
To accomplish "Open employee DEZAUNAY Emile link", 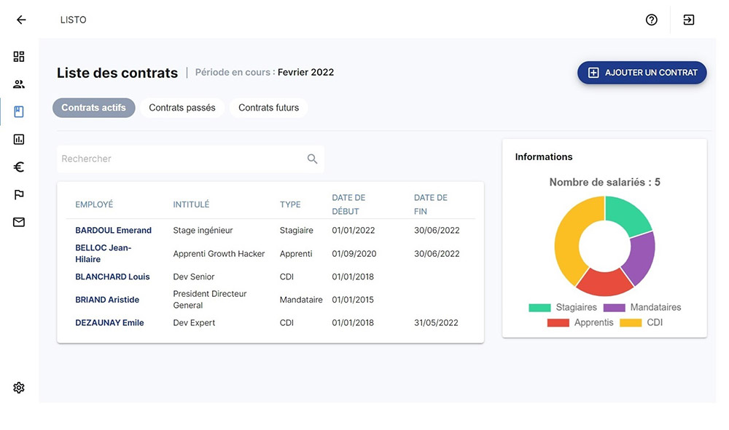I will tap(109, 323).
